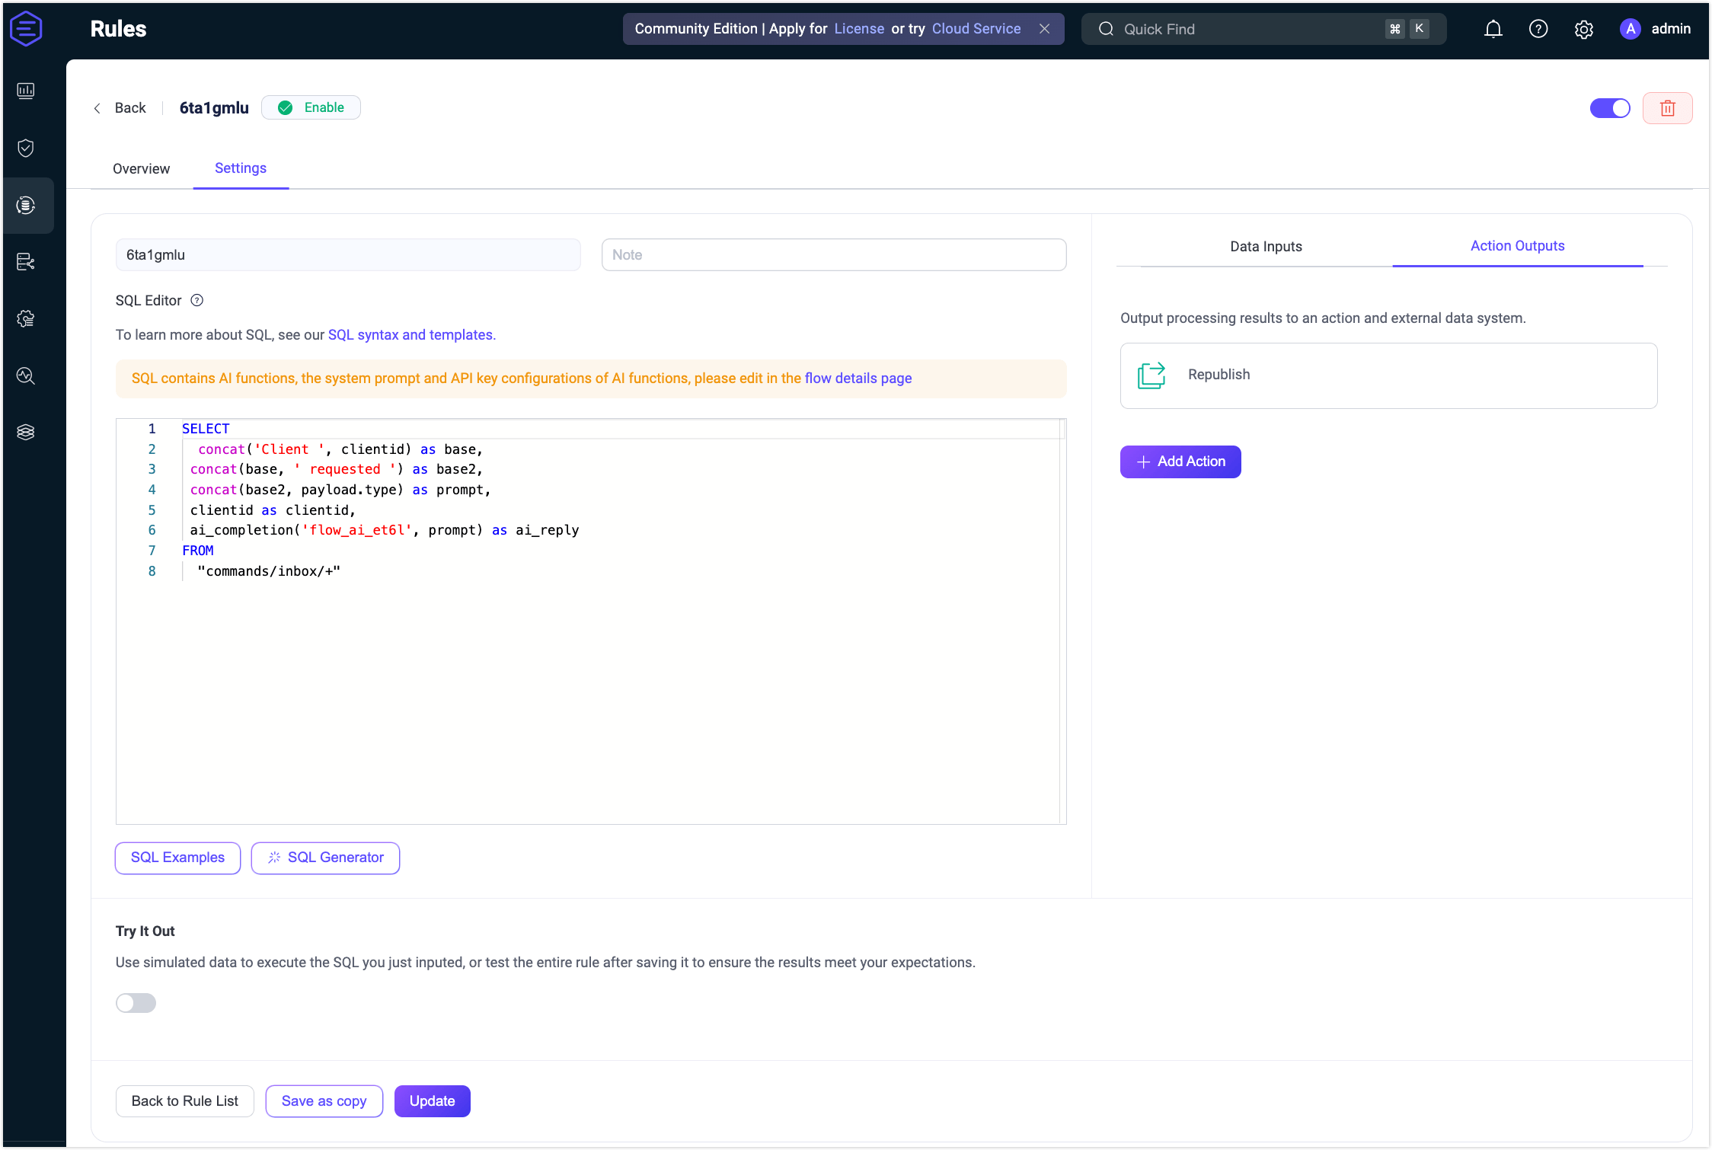Delete the rule using the trash icon

coord(1667,107)
